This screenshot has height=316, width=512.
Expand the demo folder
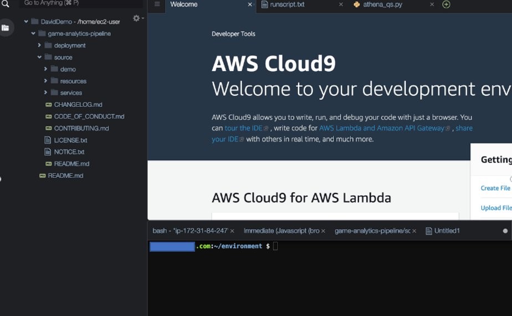[45, 69]
